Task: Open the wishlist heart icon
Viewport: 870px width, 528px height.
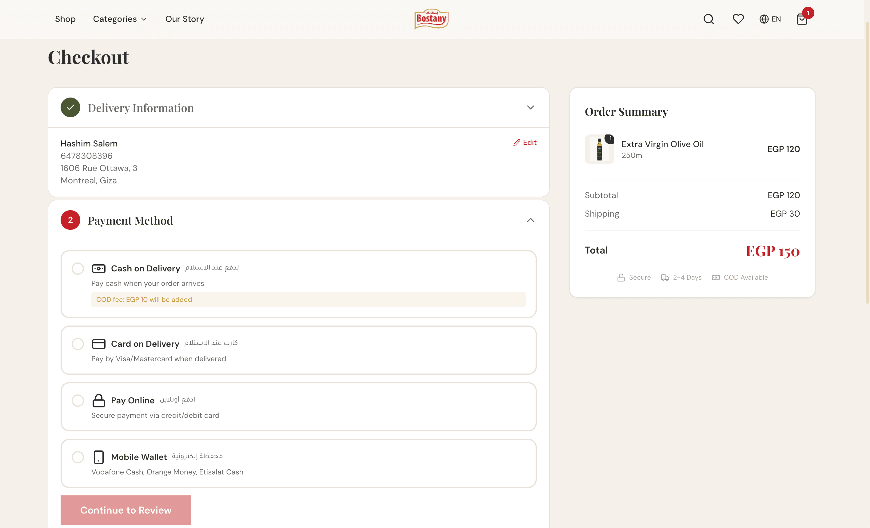Action: click(x=738, y=19)
